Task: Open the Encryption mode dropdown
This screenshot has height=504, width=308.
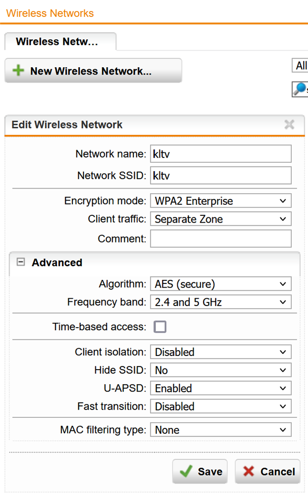Action: (x=221, y=201)
